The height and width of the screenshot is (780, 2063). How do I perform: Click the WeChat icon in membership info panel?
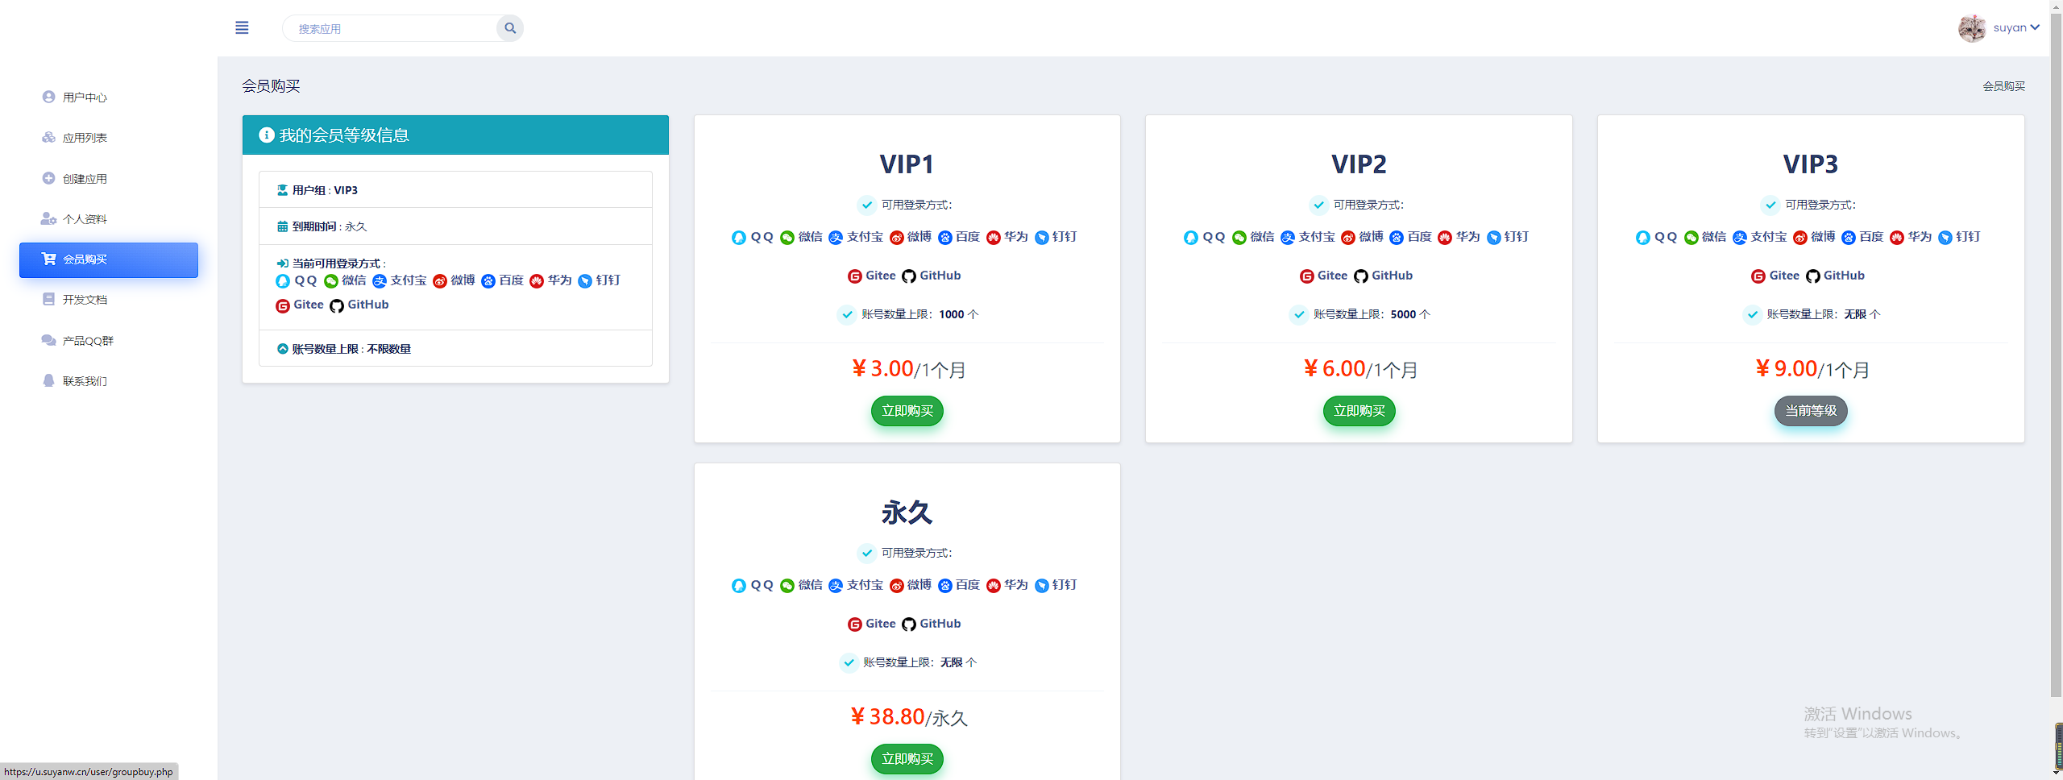pyautogui.click(x=330, y=281)
